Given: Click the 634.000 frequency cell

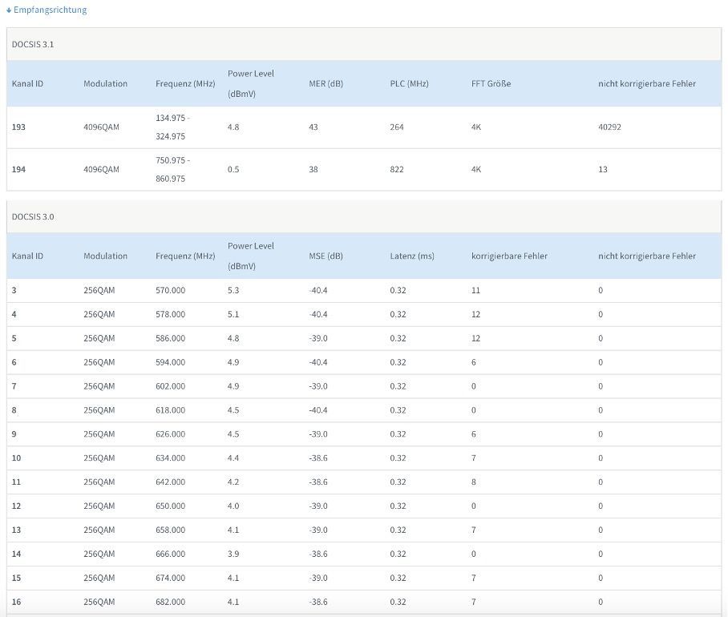Looking at the screenshot, I should 170,458.
